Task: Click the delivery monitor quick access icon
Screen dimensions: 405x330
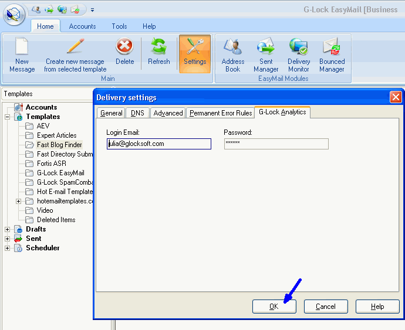Action: pyautogui.click(x=62, y=10)
